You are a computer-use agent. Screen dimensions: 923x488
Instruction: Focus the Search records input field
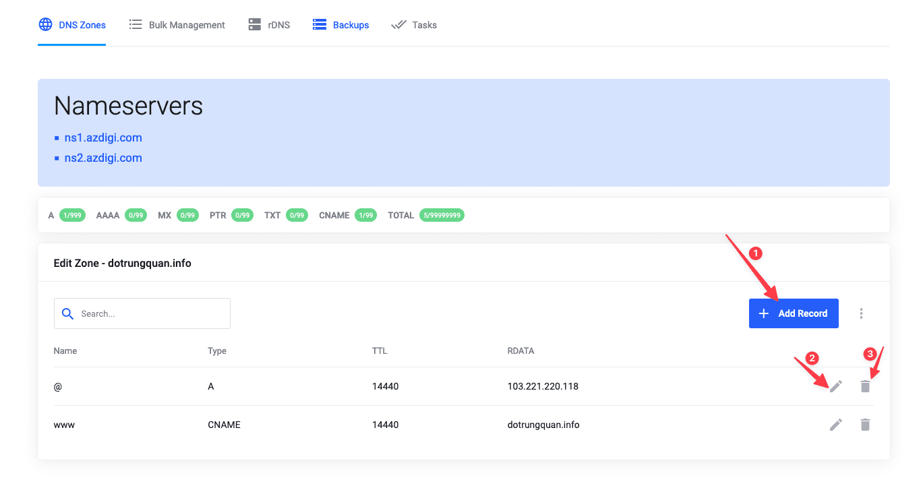pyautogui.click(x=152, y=313)
